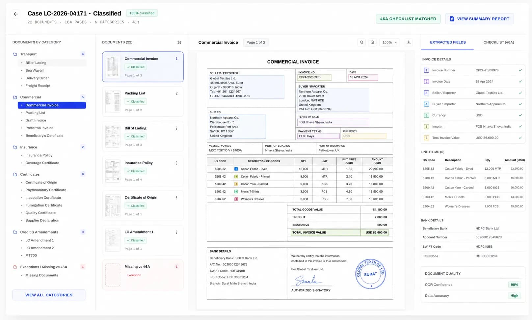Download the Commercial Invoice document
Viewport: 532px width, 320px height.
(409, 42)
